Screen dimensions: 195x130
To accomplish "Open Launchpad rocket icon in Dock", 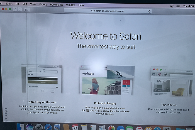I will point(39,127).
